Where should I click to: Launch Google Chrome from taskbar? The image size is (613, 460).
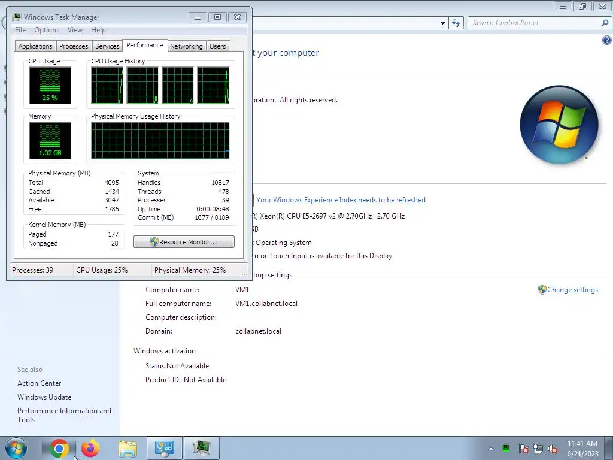[x=59, y=448]
